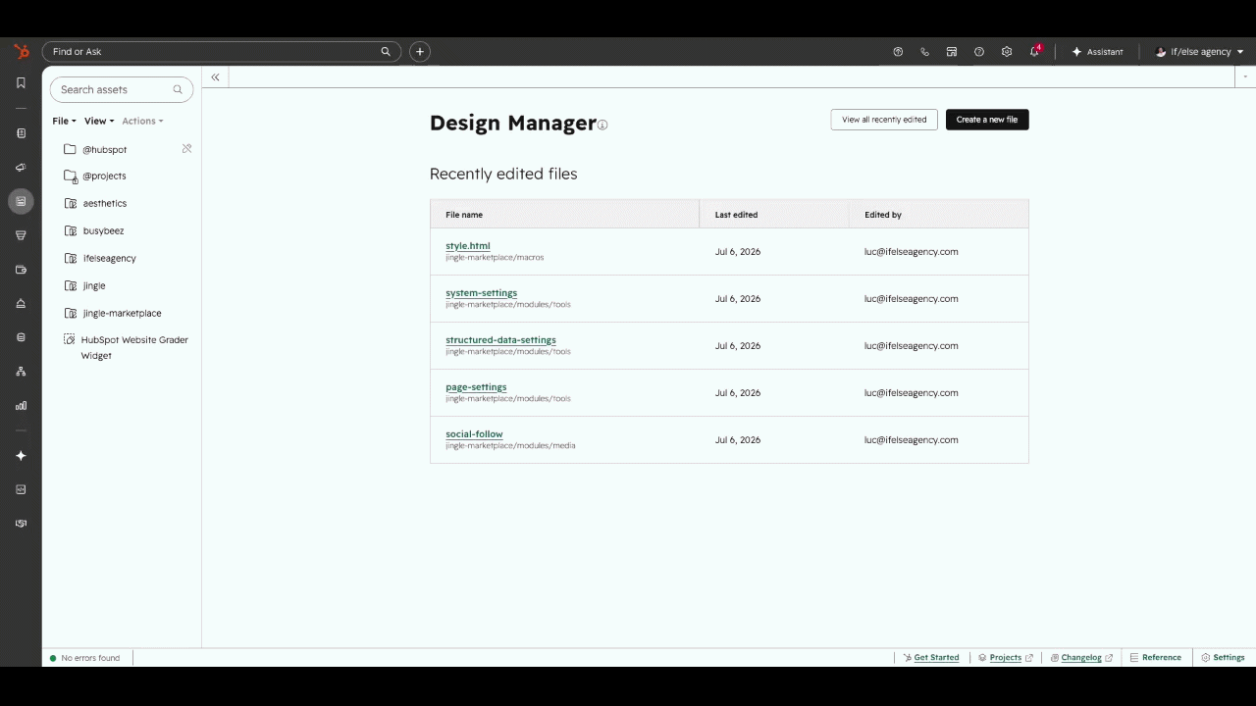1256x706 pixels.
Task: Click info icon next to Design Manager
Action: [x=602, y=125]
